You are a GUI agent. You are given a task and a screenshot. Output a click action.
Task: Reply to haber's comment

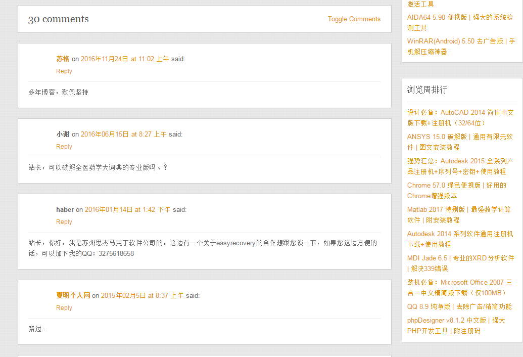tap(64, 222)
